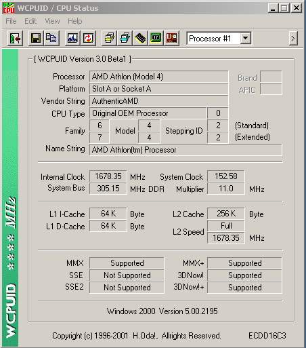Click the System Clock value 152.58
Viewport: 306px width, 348px height.
(x=226, y=176)
